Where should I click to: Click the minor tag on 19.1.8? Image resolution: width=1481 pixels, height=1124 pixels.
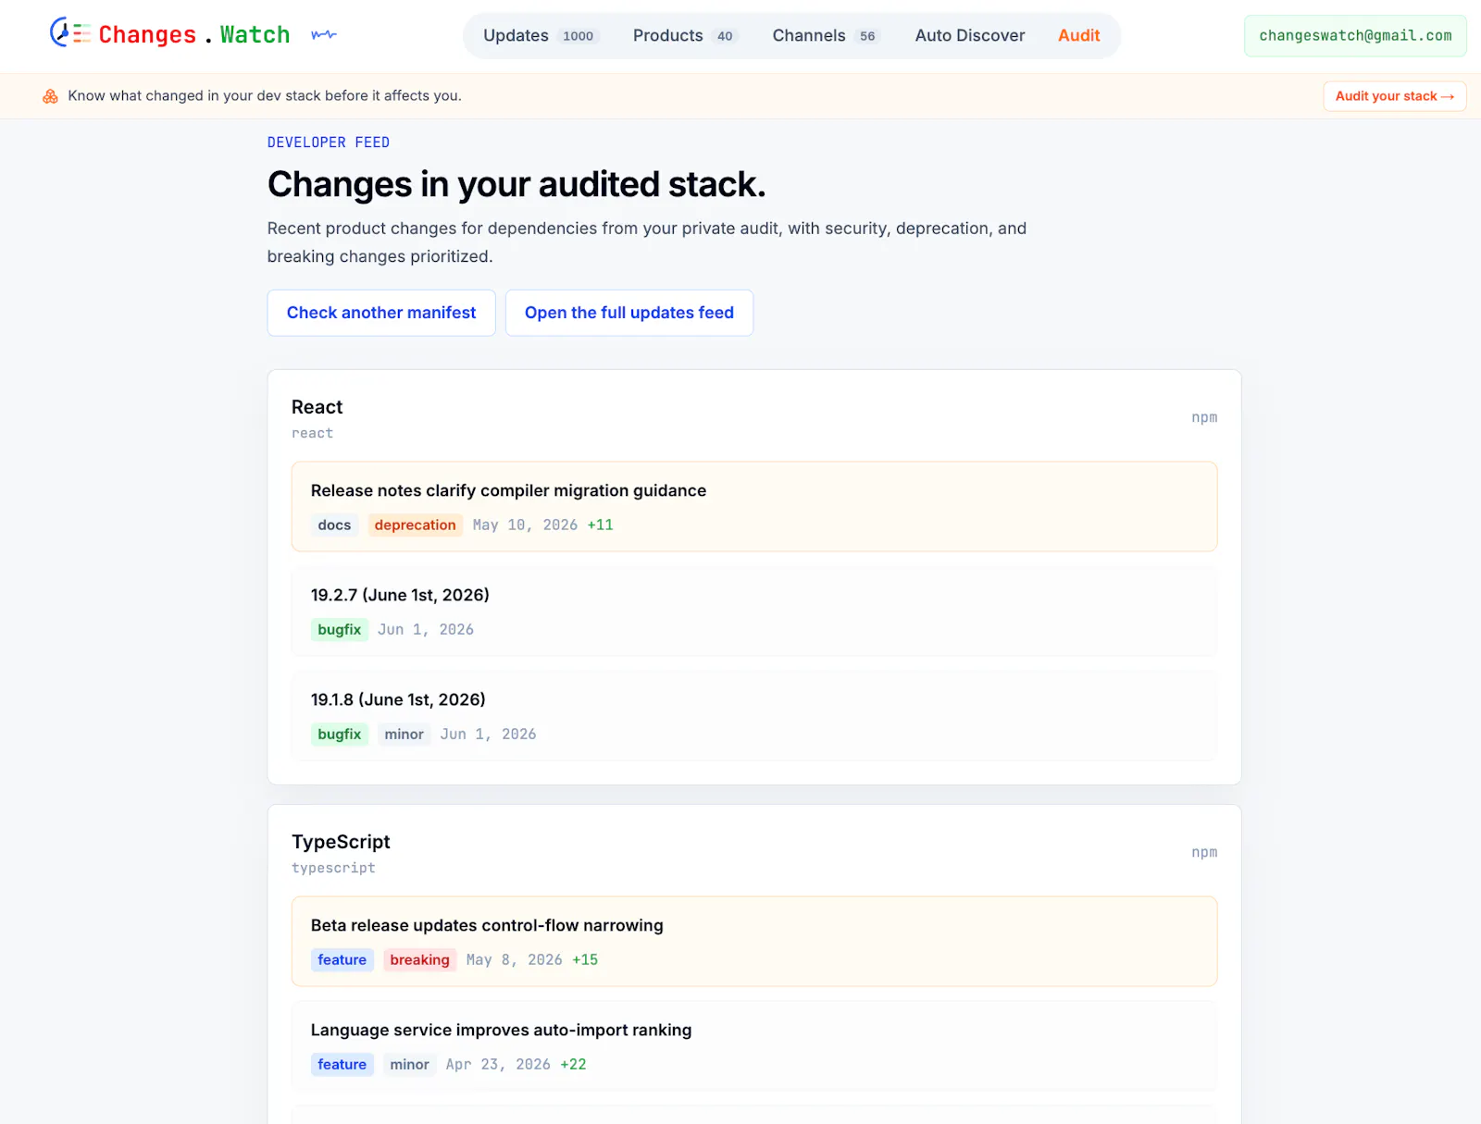coord(404,735)
